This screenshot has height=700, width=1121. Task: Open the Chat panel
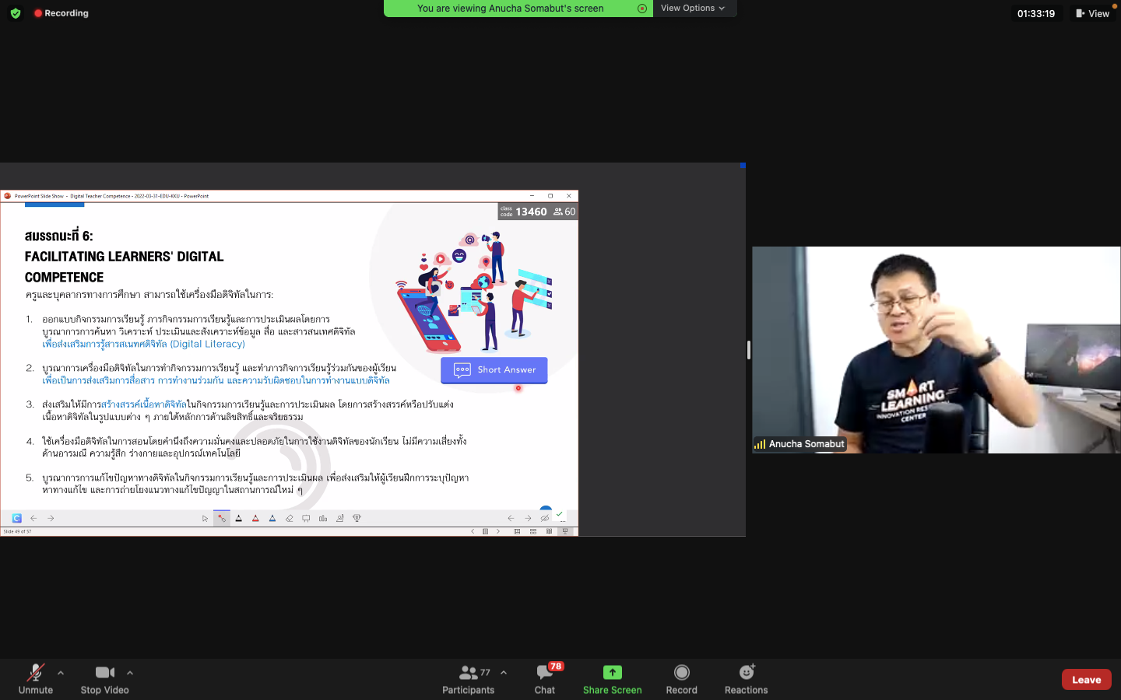coord(545,678)
